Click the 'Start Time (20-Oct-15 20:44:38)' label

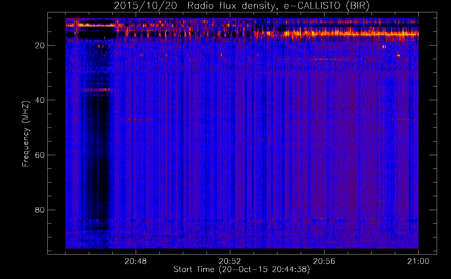click(x=242, y=270)
